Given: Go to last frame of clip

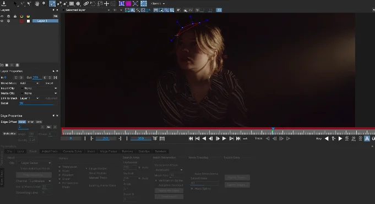Looking at the screenshot, I should pos(238,139).
